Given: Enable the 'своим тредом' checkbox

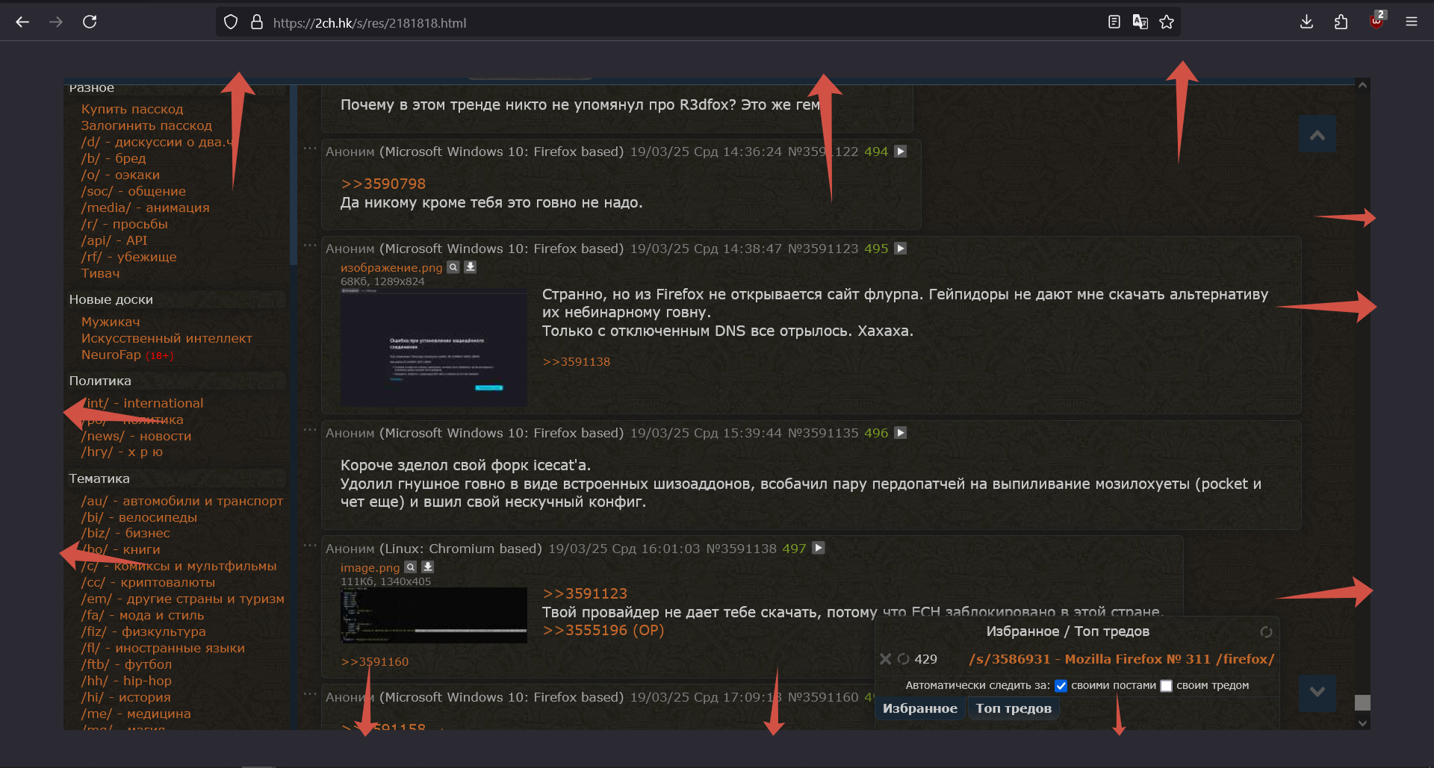Looking at the screenshot, I should click(1166, 686).
